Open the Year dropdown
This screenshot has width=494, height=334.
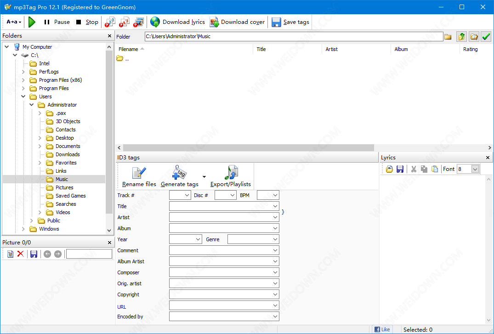click(x=198, y=239)
